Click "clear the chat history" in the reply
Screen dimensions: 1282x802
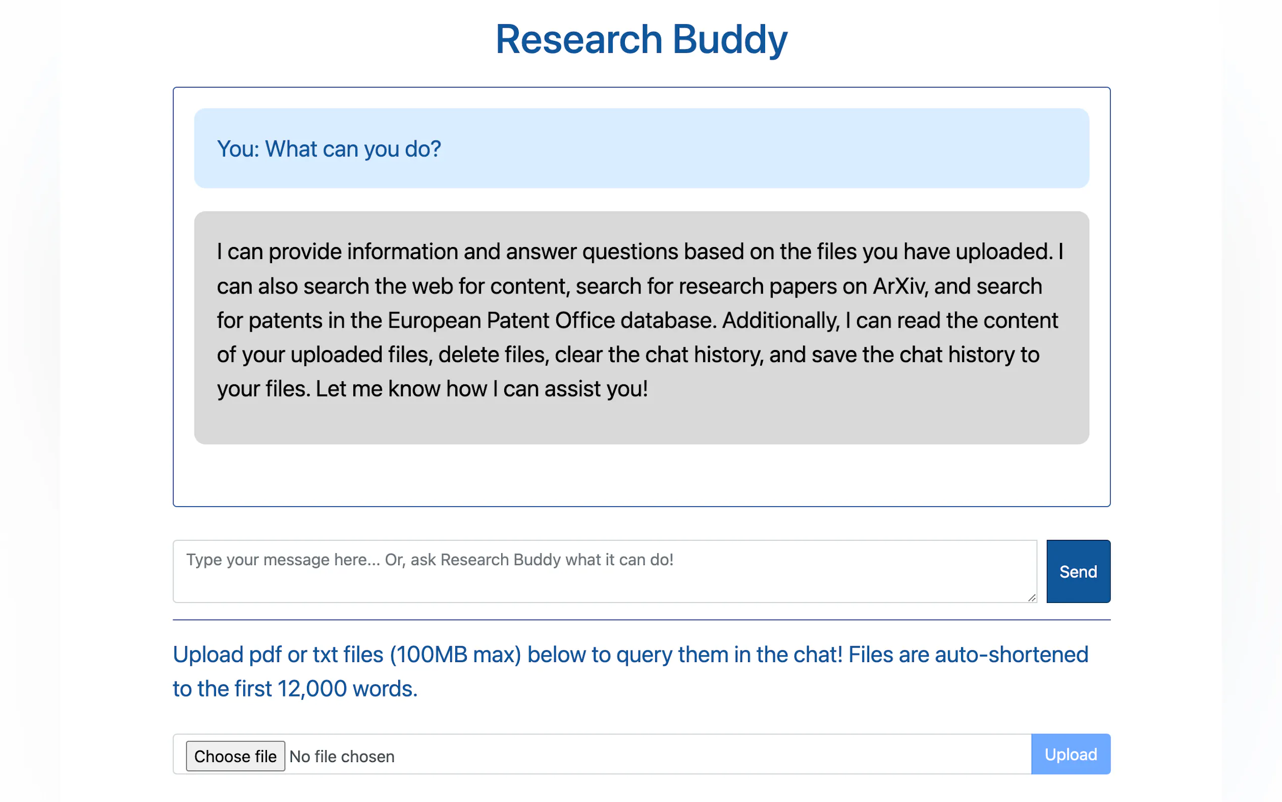coord(659,355)
